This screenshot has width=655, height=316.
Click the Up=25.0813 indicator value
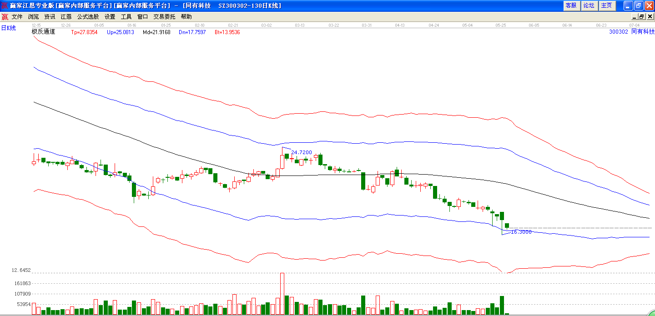[x=121, y=32]
